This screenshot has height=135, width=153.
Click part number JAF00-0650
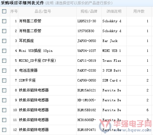(x=87, y=41)
